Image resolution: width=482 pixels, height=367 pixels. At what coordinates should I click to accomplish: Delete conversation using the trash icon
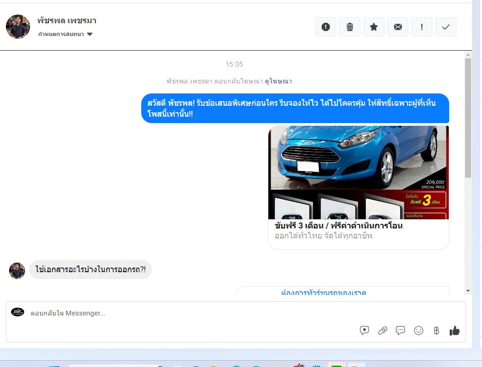(350, 27)
